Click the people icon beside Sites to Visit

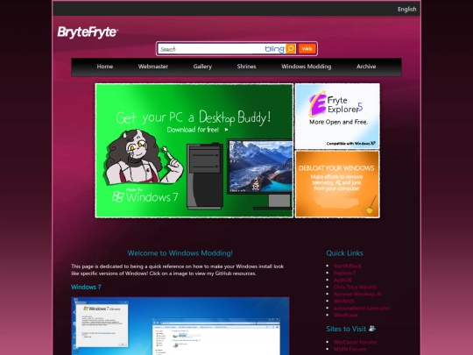372,328
